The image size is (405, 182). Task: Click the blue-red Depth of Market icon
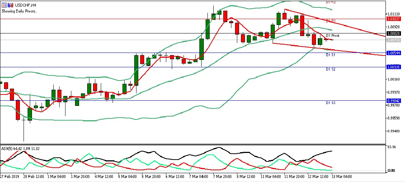tap(10, 4)
